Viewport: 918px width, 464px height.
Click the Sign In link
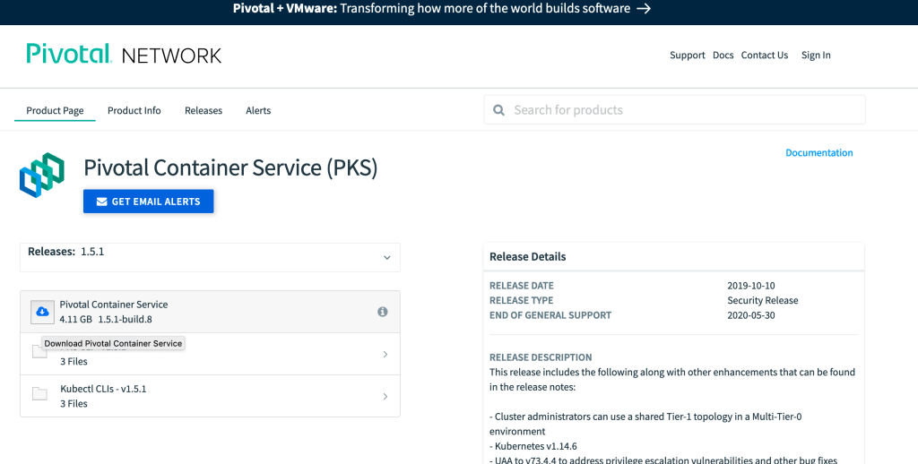click(816, 56)
